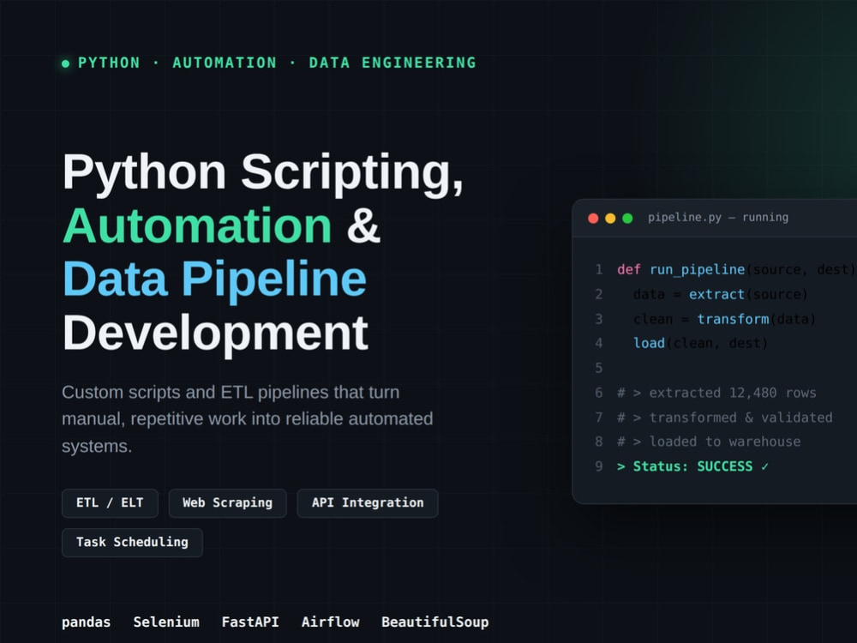Click the yellow minimize dot on code window

(610, 218)
